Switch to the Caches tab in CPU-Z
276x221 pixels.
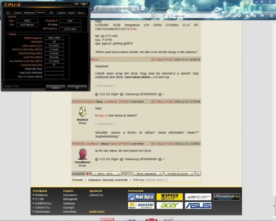coord(18,13)
